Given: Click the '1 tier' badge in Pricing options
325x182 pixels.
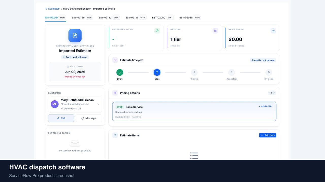Looking at the screenshot, I should pos(272,93).
